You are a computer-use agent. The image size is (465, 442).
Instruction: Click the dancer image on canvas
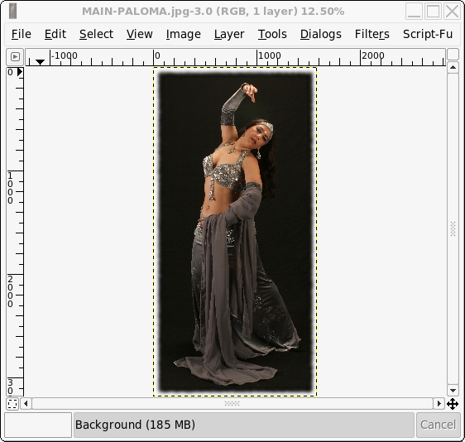pos(235,232)
